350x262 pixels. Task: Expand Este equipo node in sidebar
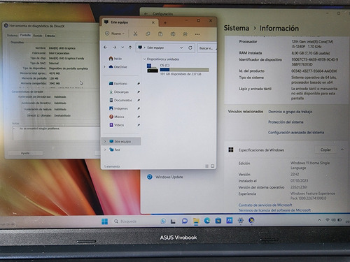105,141
